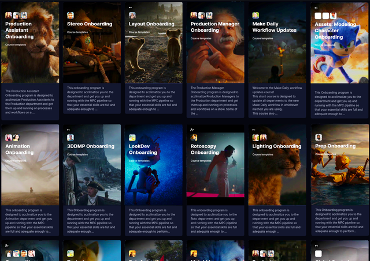370x261 pixels.
Task: Open Production Manager Onboarding course title
Action: (214, 27)
